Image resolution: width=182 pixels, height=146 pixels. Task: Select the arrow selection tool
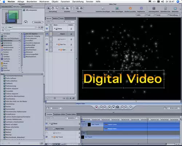49,8
